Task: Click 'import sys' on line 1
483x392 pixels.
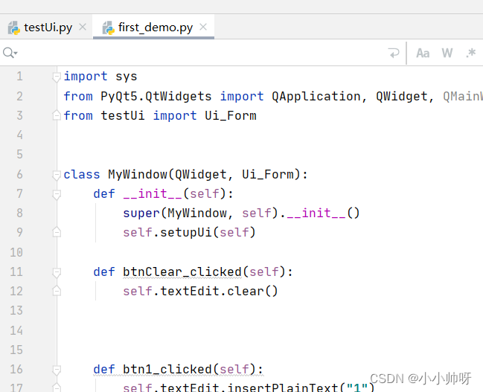Action: click(x=100, y=77)
